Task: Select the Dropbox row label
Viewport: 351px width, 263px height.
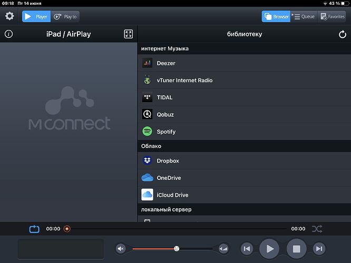Action: 168,161
